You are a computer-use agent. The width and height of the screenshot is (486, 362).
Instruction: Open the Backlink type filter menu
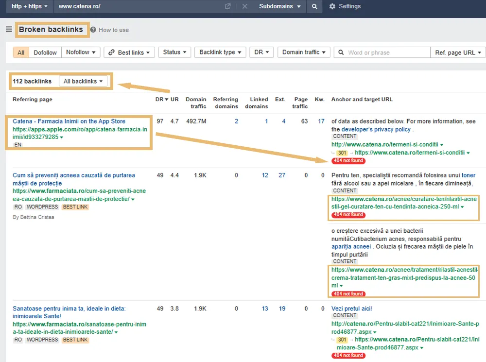(220, 52)
